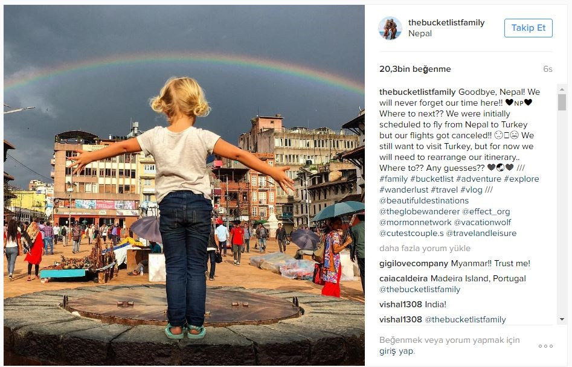Open caiacaldeira commenter profile
This screenshot has width=572, height=367.
pyautogui.click(x=403, y=278)
